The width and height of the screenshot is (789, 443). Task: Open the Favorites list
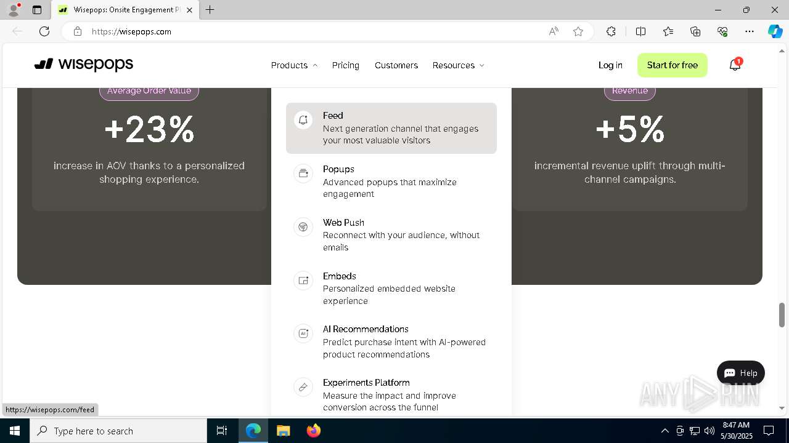click(x=668, y=31)
